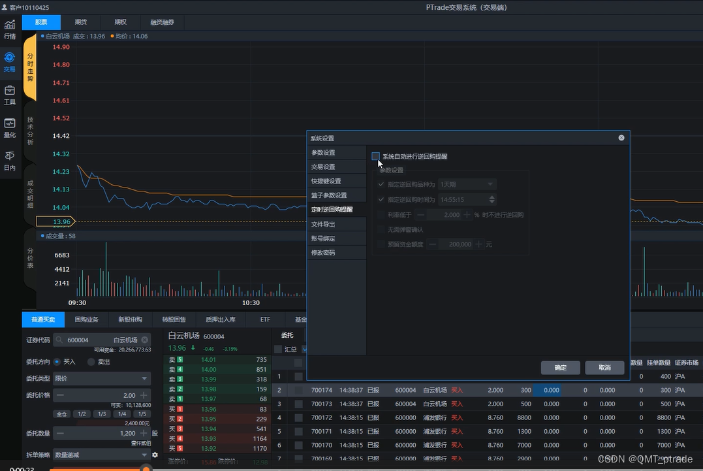703x471 pixels.
Task: Open the 委托类型 限价 dropdown
Action: point(102,378)
